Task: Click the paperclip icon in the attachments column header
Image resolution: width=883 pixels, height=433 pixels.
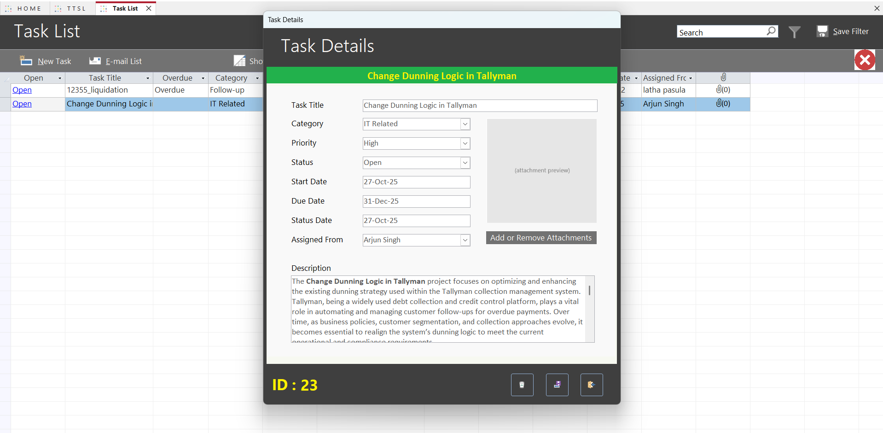Action: pos(723,77)
